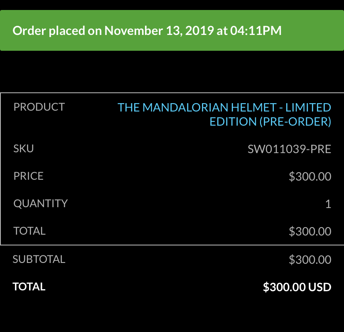Click the SUBTOTAL label
344x332 pixels.
click(x=39, y=259)
